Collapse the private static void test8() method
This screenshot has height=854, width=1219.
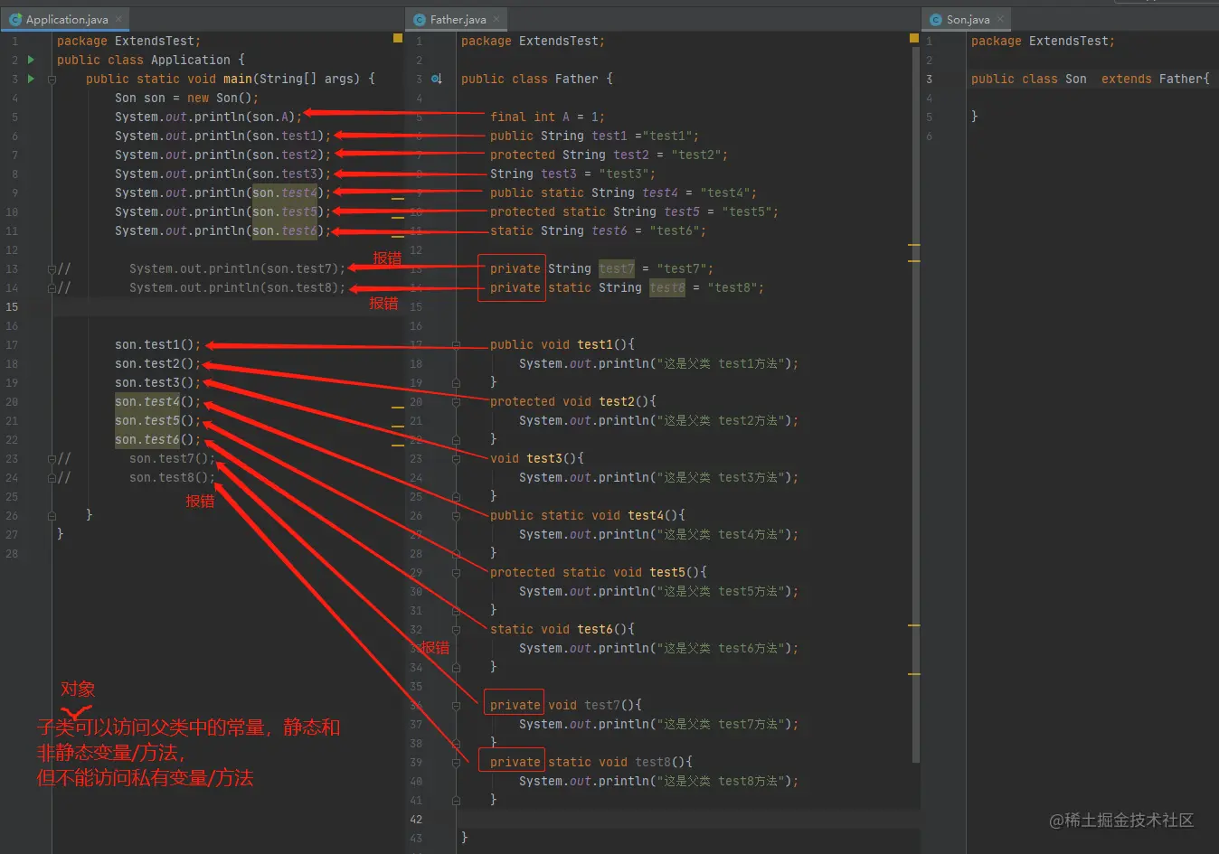pyautogui.click(x=457, y=762)
